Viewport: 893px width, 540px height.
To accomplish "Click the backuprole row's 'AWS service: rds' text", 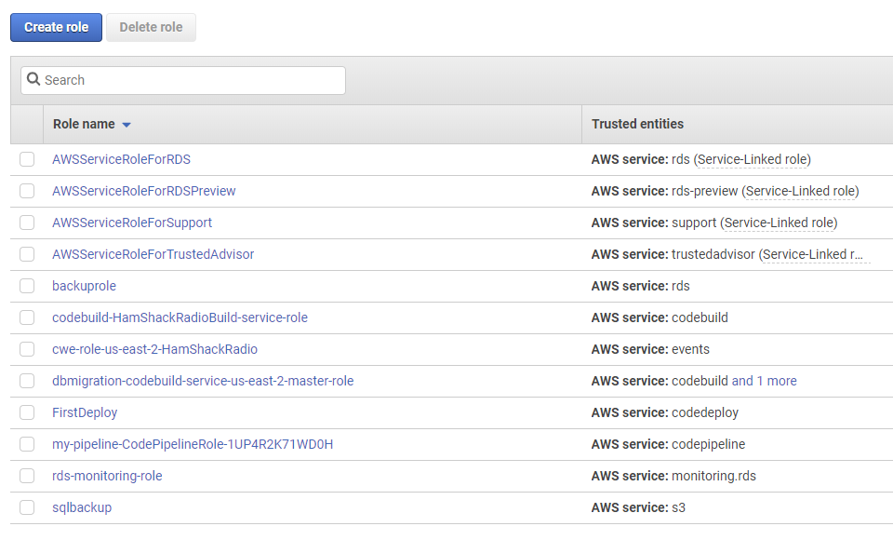I will point(641,286).
